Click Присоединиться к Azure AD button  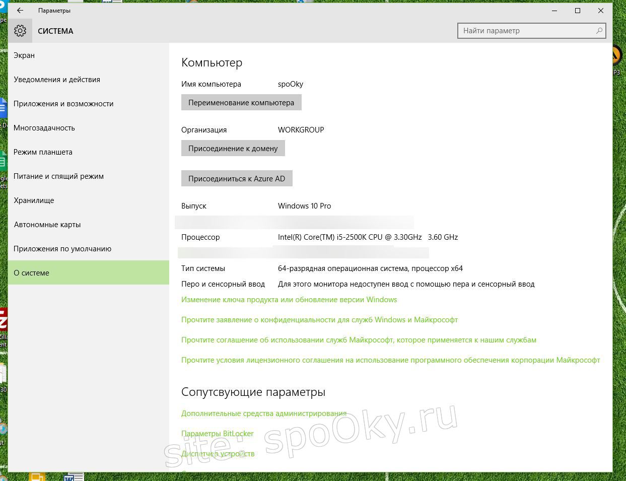point(237,178)
